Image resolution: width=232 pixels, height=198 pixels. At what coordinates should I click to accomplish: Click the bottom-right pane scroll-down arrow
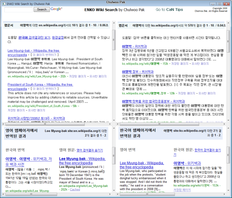click(x=228, y=190)
